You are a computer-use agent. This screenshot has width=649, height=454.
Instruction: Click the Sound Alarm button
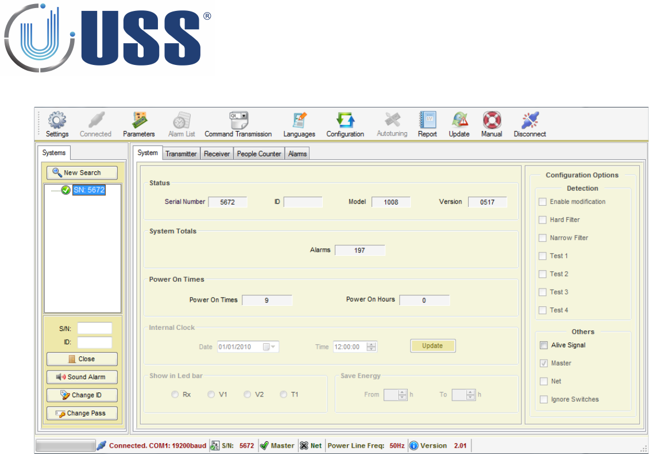pos(82,377)
